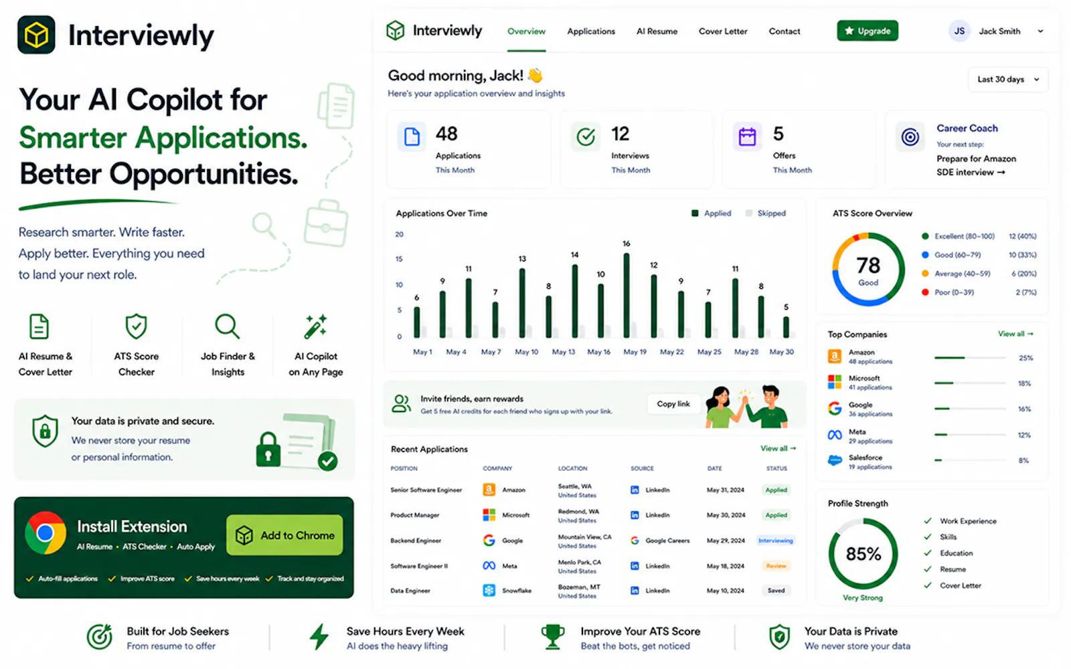The width and height of the screenshot is (1071, 669).
Task: Click the Snowflake logo in Recent Applications
Action: coord(489,591)
